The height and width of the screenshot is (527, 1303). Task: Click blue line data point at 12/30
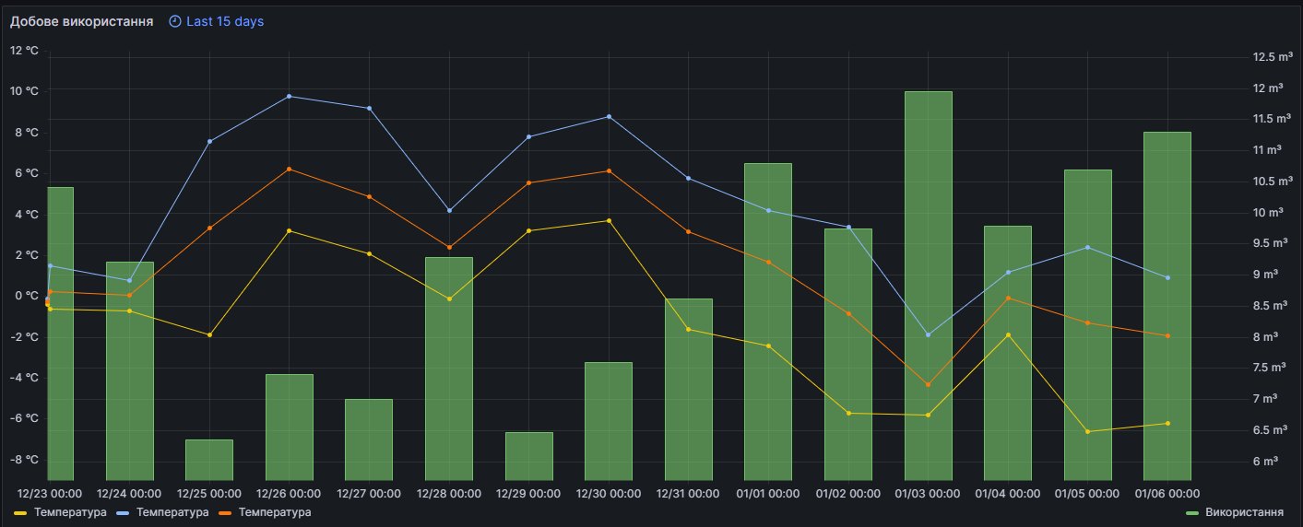[x=609, y=116]
